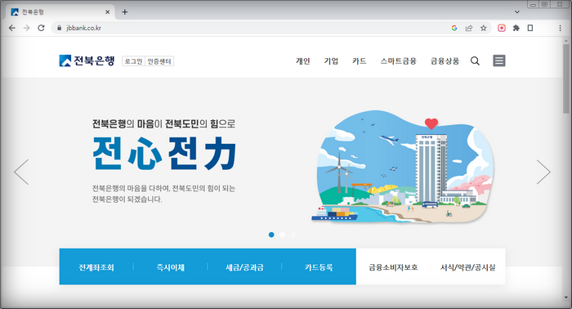The height and width of the screenshot is (309, 572).
Task: Click the 전북은행 logo
Action: [87, 60]
